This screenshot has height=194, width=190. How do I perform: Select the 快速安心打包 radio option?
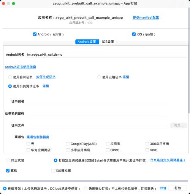tap(85, 189)
